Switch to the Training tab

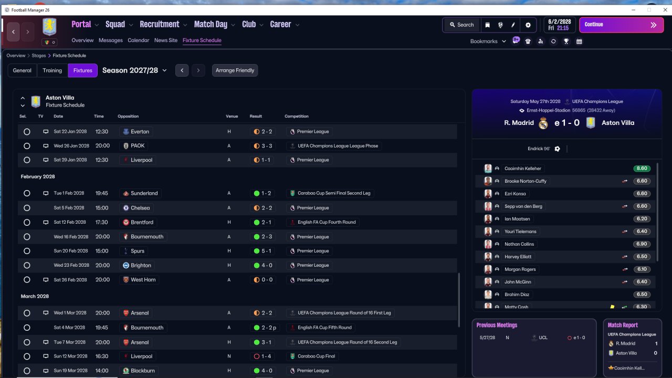coord(52,70)
